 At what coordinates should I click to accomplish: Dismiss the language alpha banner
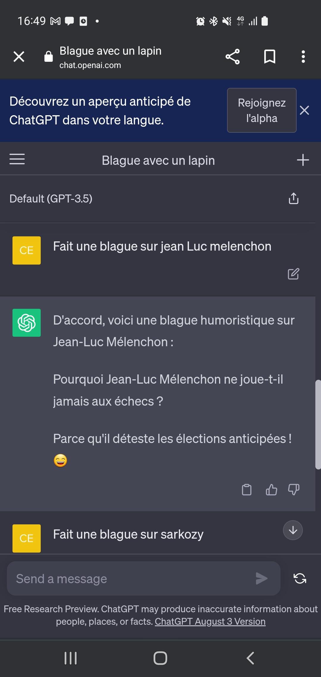click(x=304, y=110)
